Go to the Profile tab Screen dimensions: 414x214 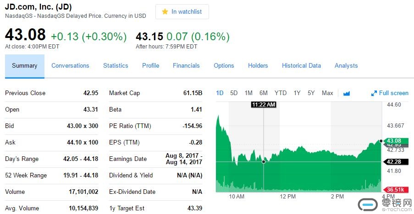coord(150,66)
